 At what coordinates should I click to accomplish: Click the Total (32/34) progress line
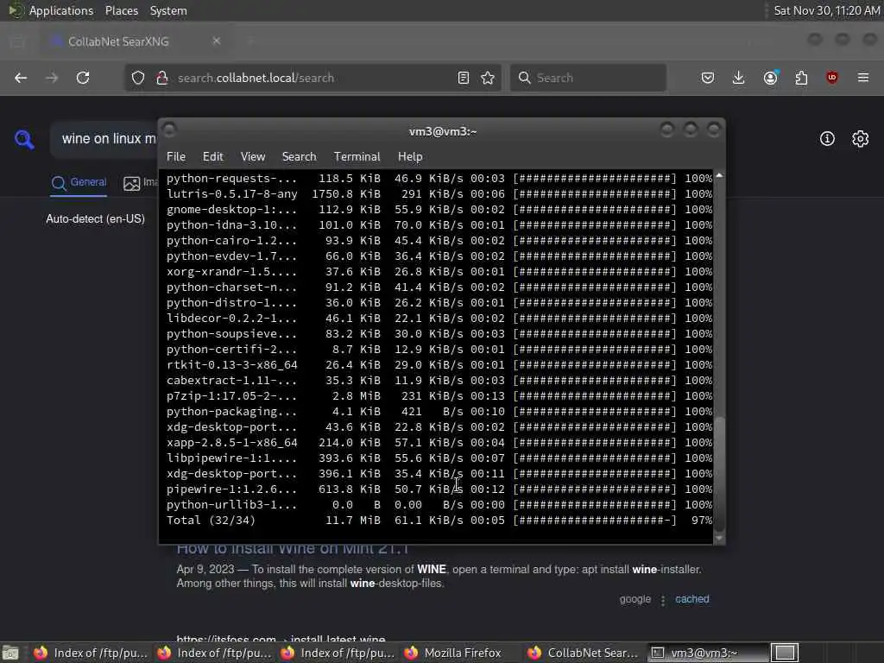439,521
